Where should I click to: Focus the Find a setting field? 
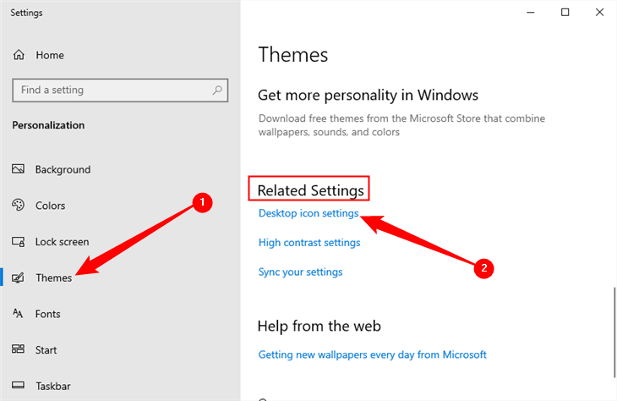pos(110,90)
